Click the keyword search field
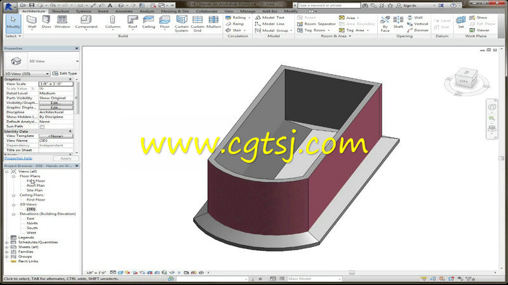This screenshot has width=508, height=285. [x=328, y=6]
